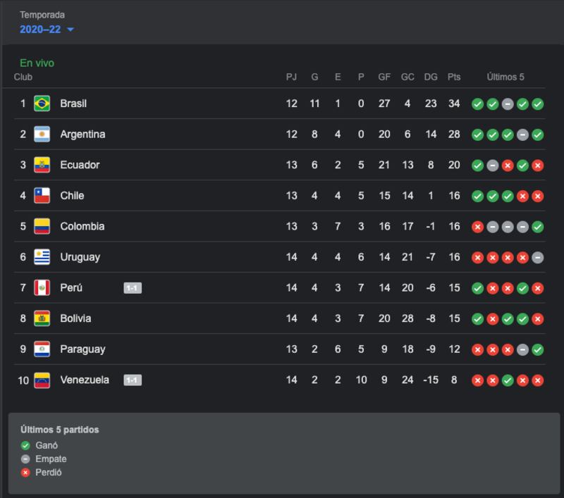Image resolution: width=564 pixels, height=498 pixels.
Task: Click the Ecuador flag icon
Action: 42,165
